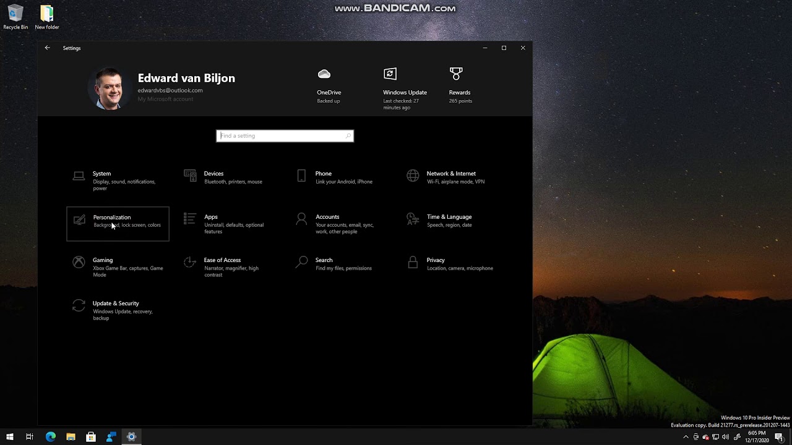Open the My Microsoft account link
Image resolution: width=792 pixels, height=445 pixels.
[x=165, y=99]
